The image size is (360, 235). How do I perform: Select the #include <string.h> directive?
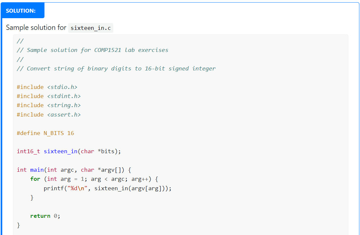tap(48, 105)
